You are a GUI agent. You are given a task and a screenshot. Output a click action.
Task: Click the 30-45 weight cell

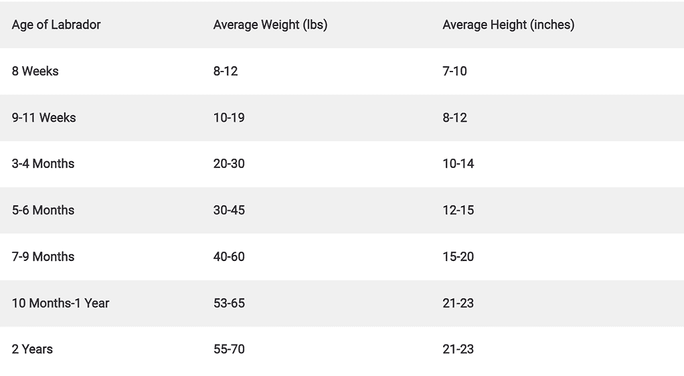click(229, 210)
